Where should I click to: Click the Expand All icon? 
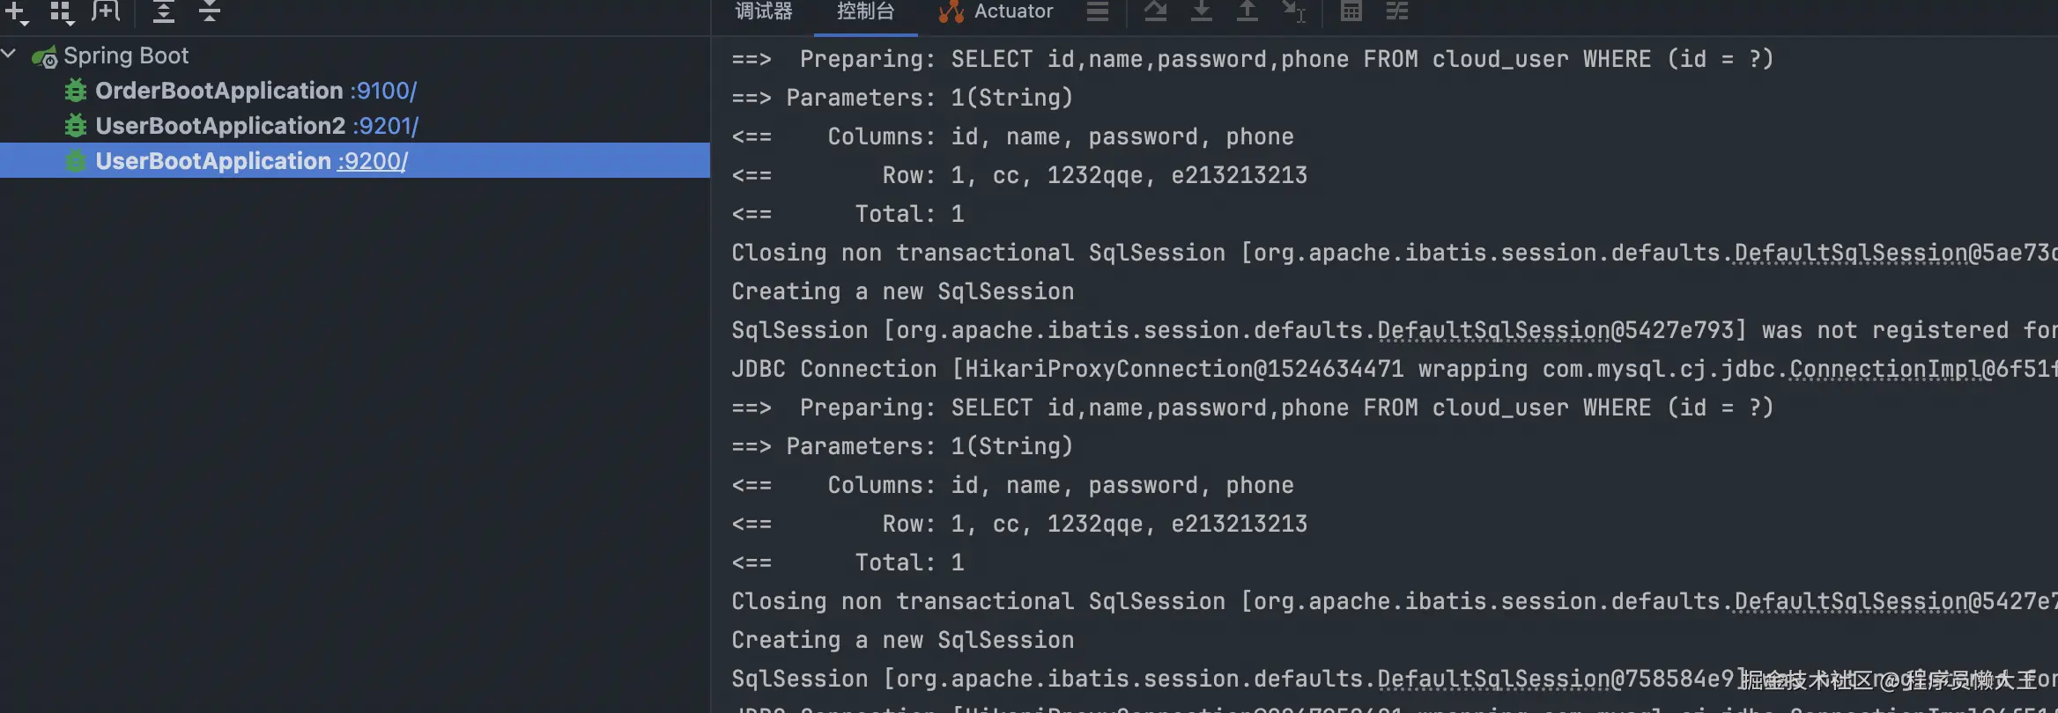tap(164, 11)
